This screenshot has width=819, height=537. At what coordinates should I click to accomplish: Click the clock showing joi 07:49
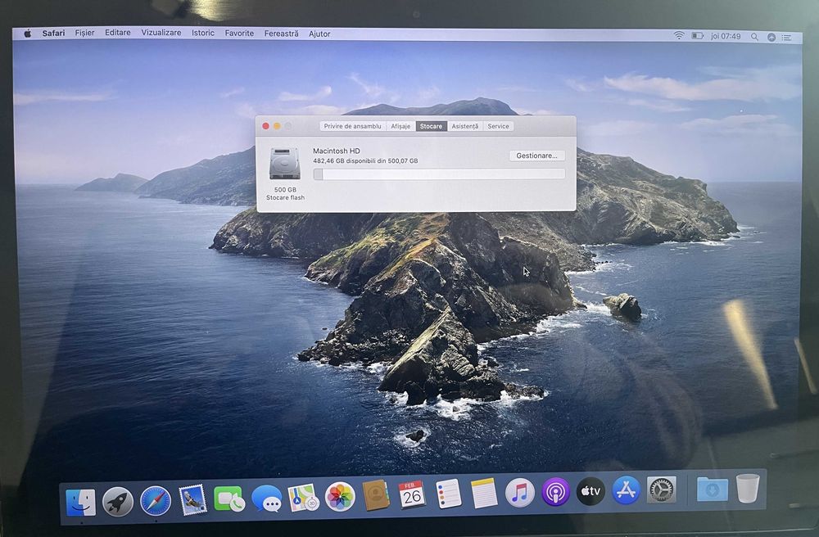[x=726, y=37]
